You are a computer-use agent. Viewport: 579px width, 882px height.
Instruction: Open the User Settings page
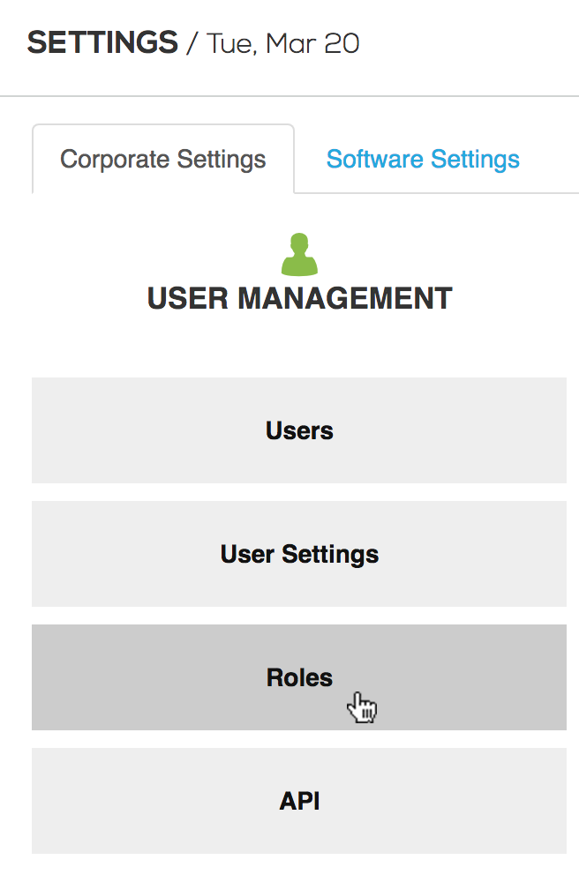coord(299,554)
